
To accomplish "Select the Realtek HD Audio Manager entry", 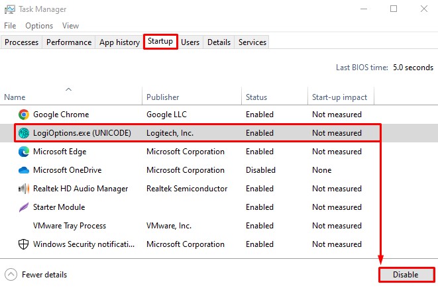I will pyautogui.click(x=80, y=189).
